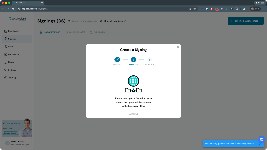Image resolution: width=267 pixels, height=150 pixels.
Task: Open Settings sliders icon in sidebar
Action: coord(6,70)
